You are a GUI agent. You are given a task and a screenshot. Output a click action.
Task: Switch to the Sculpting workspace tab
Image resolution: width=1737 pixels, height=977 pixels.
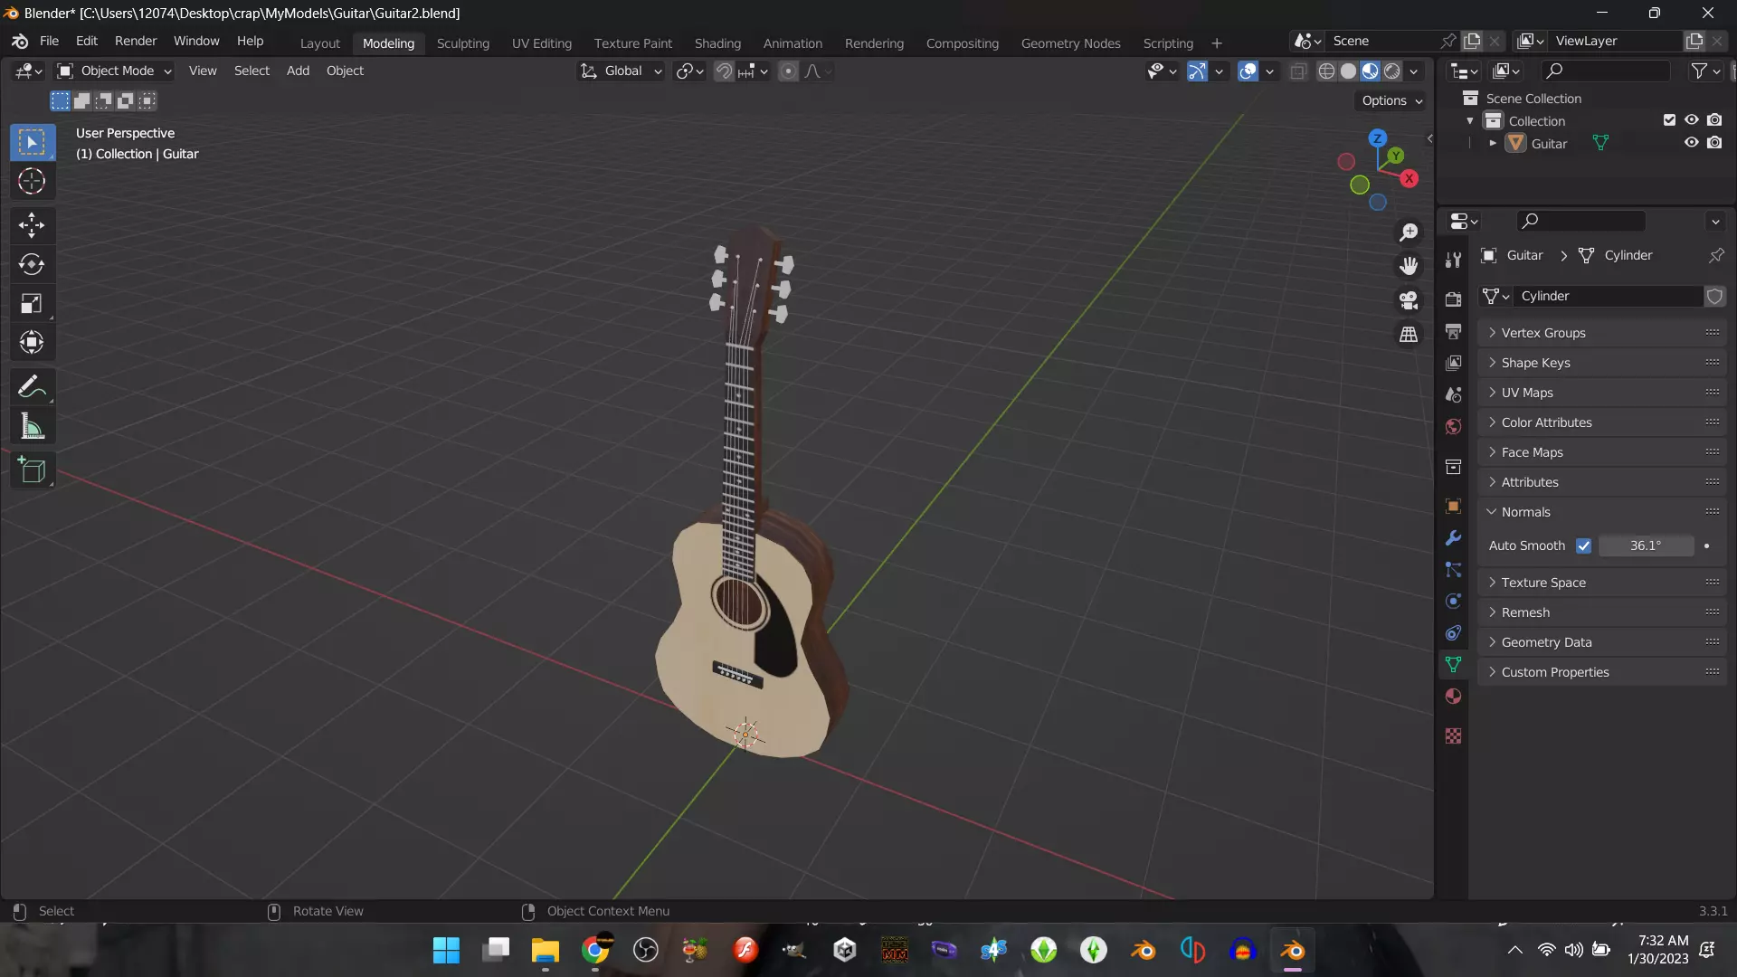[x=462, y=43]
